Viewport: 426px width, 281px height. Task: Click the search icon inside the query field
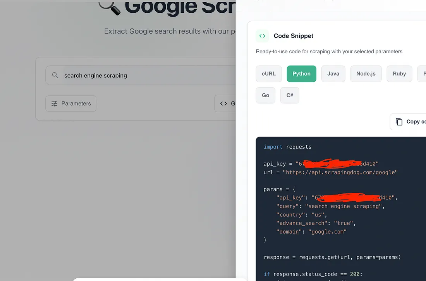(x=55, y=75)
